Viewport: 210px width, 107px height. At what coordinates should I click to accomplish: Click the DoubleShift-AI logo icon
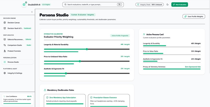tap(24, 4)
